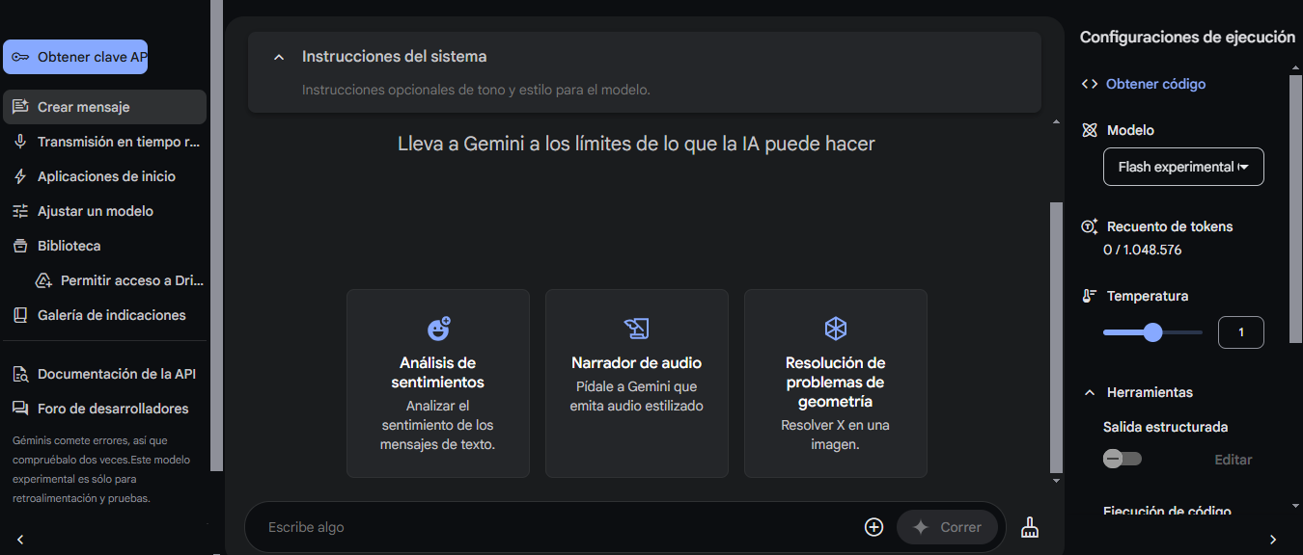Click the Biblioteca archive box icon
The width and height of the screenshot is (1303, 555).
(x=20, y=246)
